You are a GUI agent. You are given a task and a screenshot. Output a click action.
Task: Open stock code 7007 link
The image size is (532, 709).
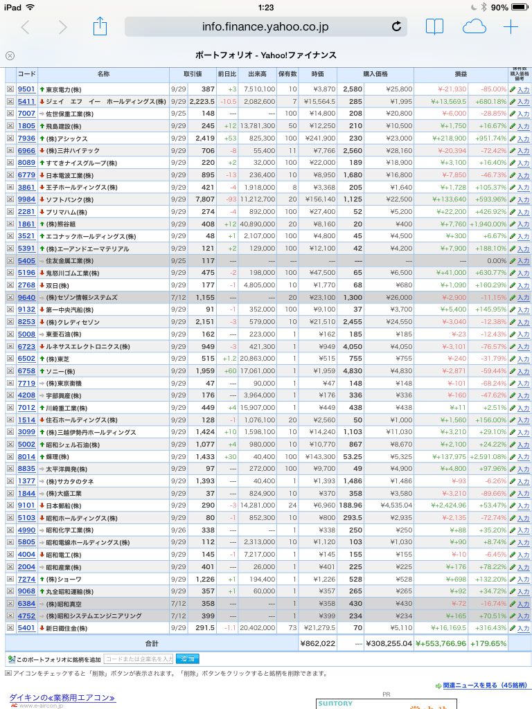[x=26, y=114]
